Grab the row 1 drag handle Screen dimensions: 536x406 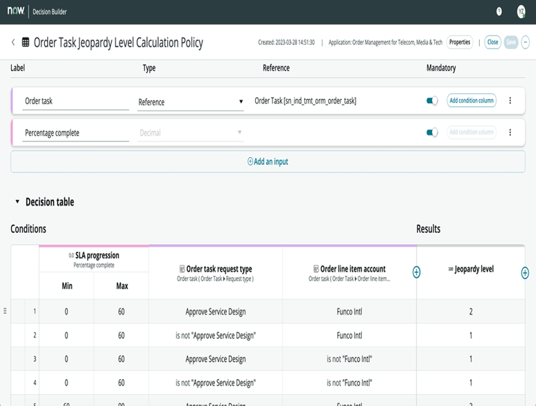pos(5,311)
